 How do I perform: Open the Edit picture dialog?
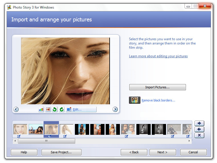[81, 109]
